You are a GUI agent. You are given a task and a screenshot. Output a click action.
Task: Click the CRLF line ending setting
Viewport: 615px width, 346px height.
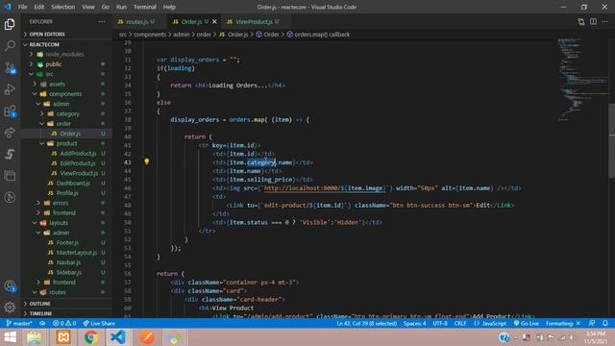460,324
